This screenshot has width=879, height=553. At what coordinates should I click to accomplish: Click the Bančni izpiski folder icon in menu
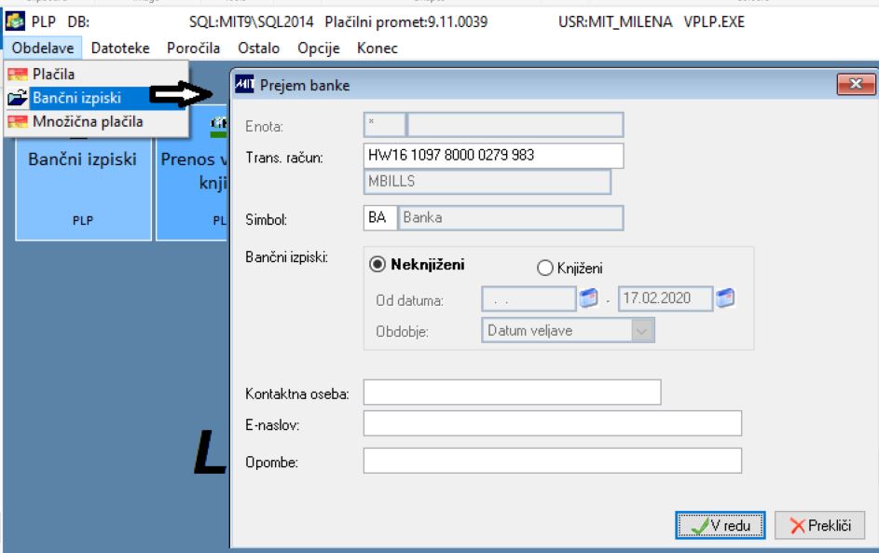(18, 98)
